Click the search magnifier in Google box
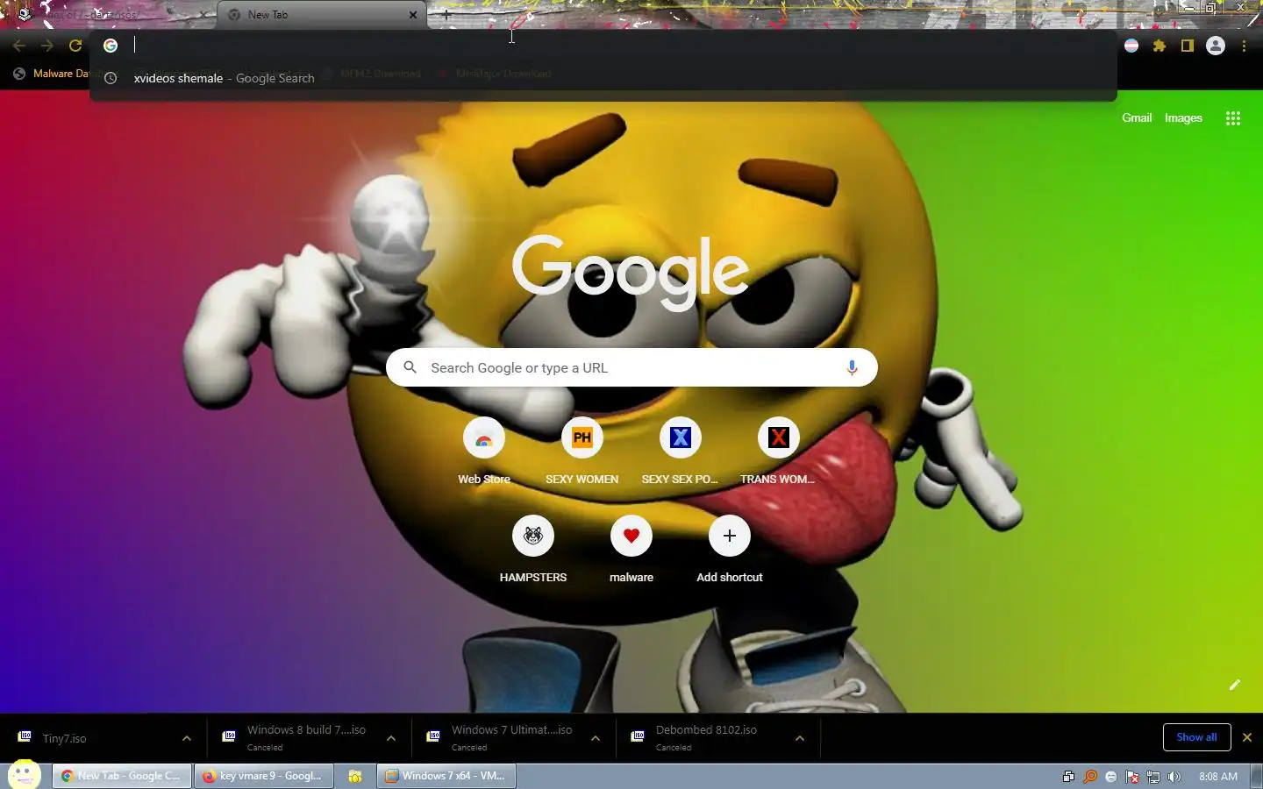The image size is (1263, 789). [410, 368]
